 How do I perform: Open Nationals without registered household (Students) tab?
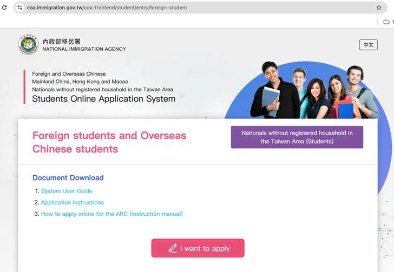coord(297,137)
